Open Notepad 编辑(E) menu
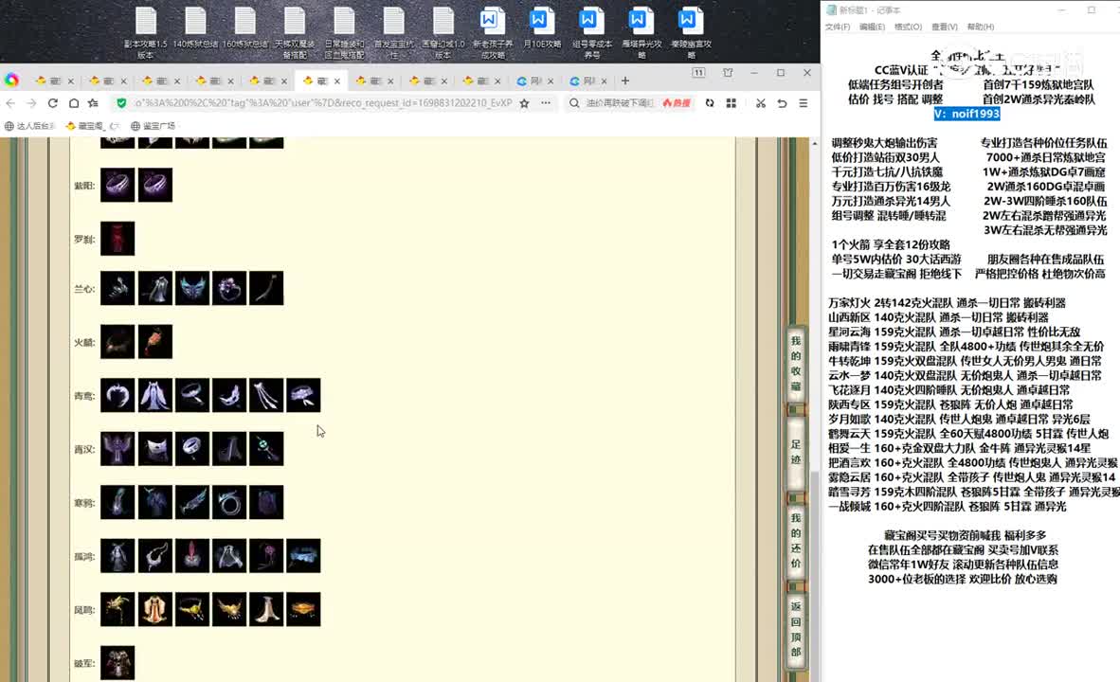The width and height of the screenshot is (1120, 682). [872, 27]
